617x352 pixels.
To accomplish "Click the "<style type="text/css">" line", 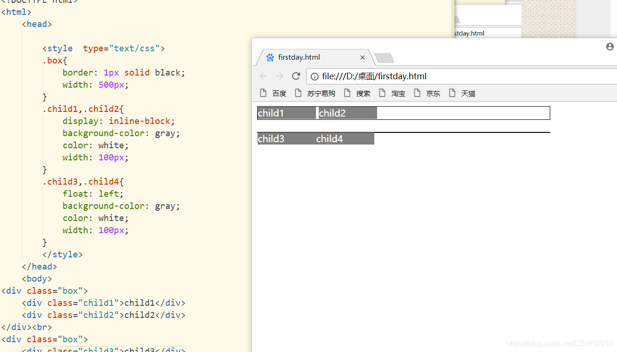I will point(104,48).
